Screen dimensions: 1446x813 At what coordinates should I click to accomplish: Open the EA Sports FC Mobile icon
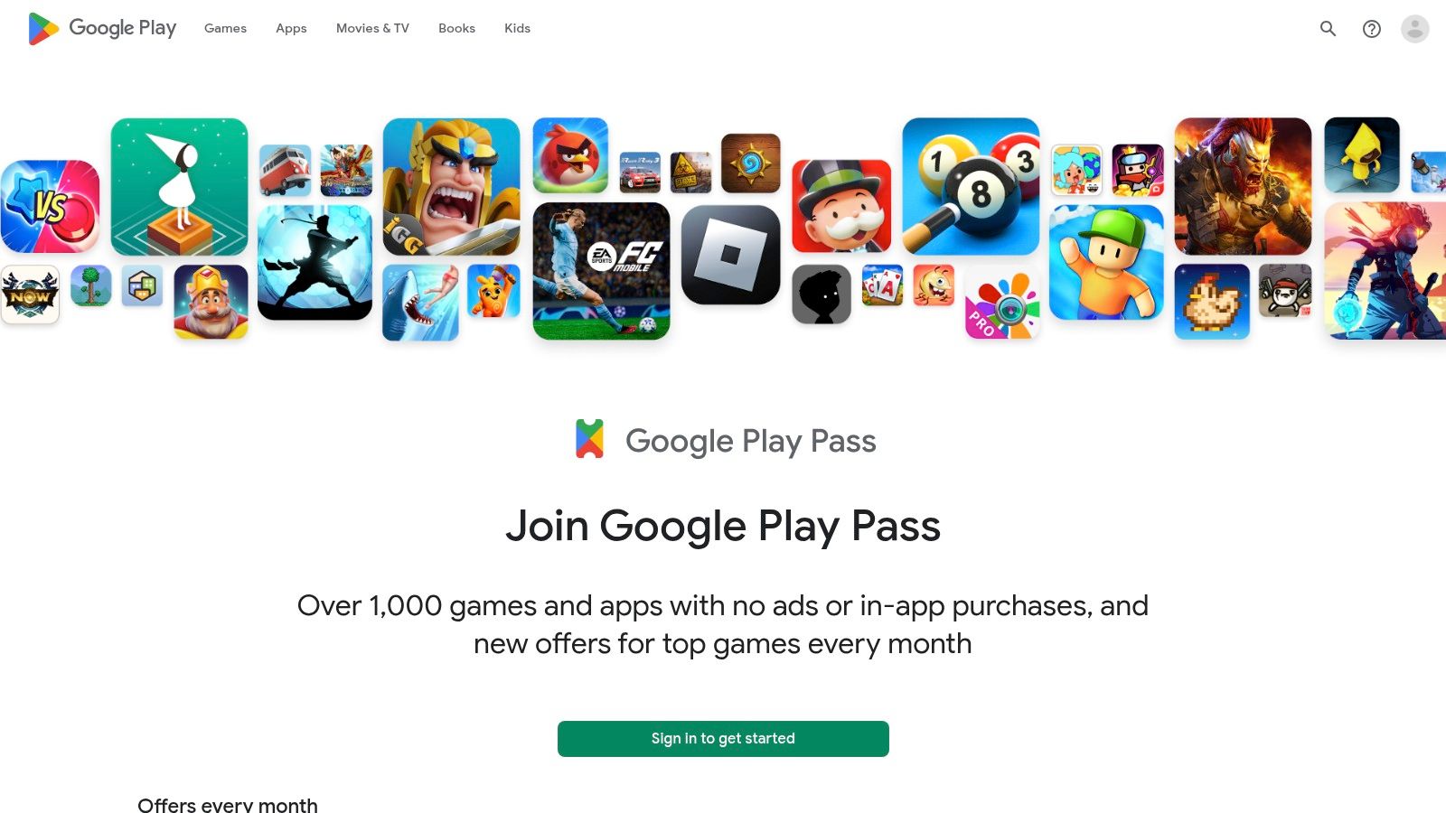coord(602,271)
